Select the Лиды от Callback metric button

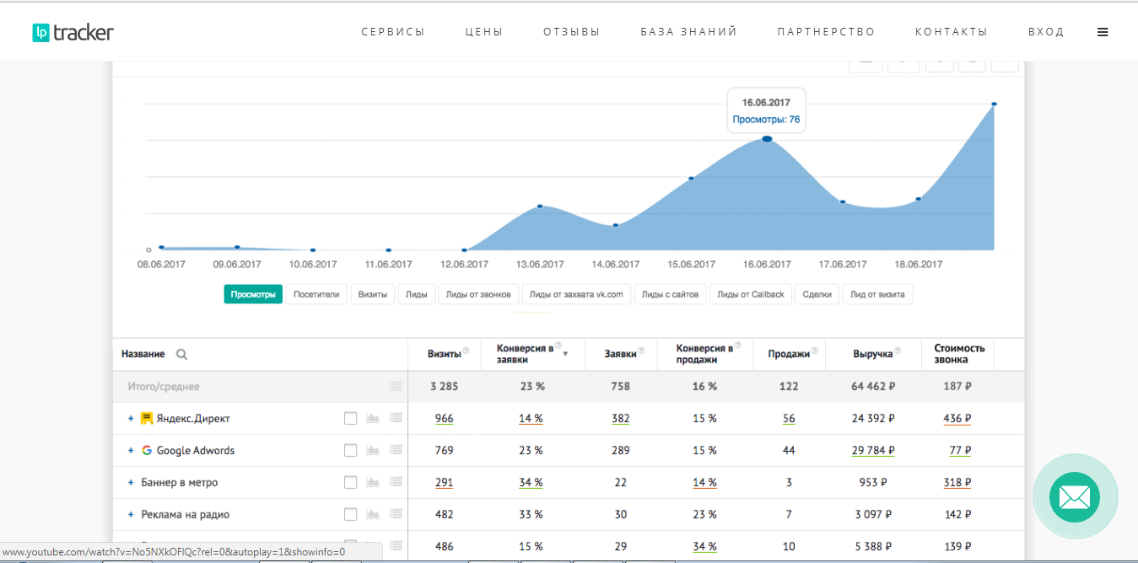tap(750, 294)
